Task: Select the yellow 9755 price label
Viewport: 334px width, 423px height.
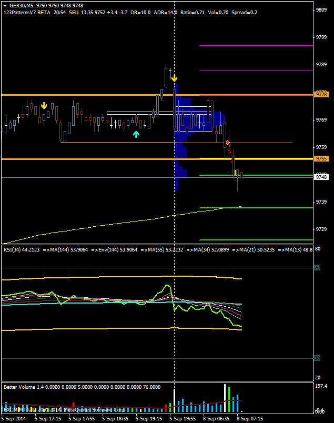Action: (321, 159)
